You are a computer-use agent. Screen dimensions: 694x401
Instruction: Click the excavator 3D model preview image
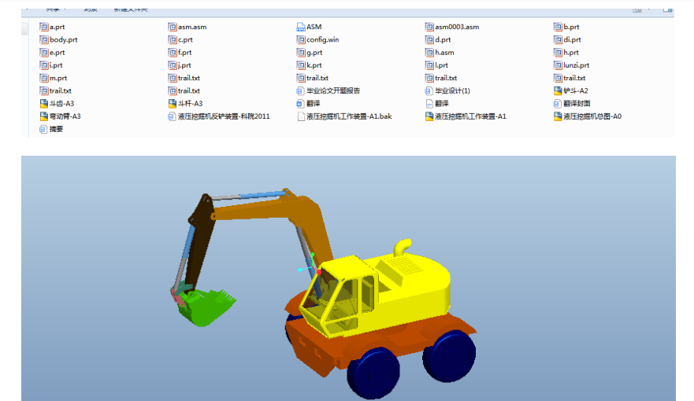coord(348,278)
